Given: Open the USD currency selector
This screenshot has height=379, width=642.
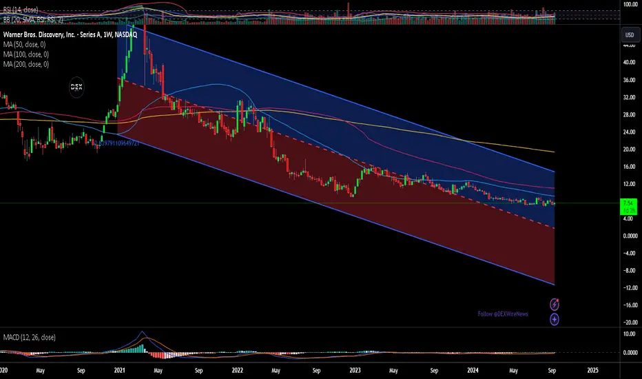Looking at the screenshot, I should [630, 35].
